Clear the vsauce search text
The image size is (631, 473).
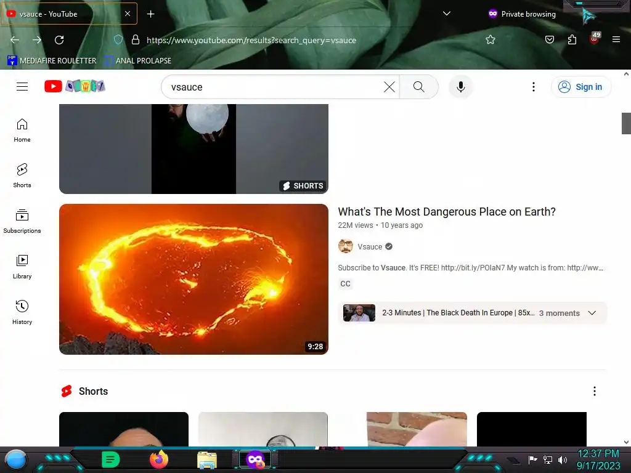coord(389,87)
